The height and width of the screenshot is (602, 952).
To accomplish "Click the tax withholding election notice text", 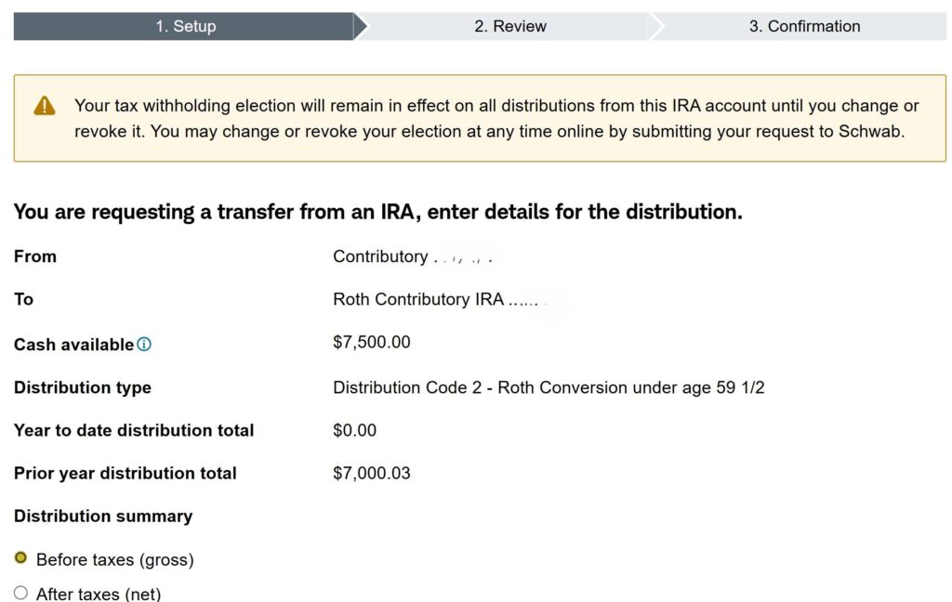I will pos(496,118).
